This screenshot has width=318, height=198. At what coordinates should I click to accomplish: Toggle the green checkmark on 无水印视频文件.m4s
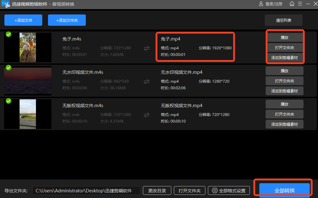[x=8, y=68]
